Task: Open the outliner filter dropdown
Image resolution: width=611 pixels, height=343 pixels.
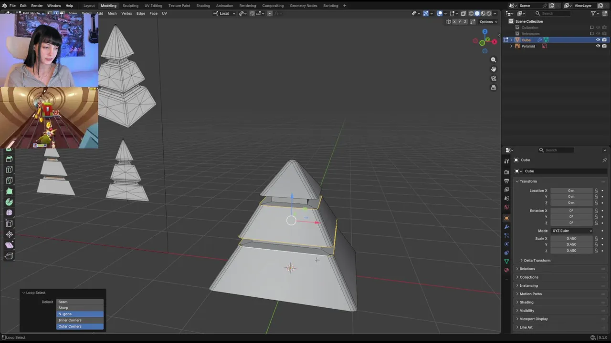Action: coord(595,13)
